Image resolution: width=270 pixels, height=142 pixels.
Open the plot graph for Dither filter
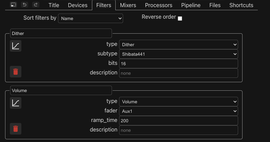coord(16,46)
